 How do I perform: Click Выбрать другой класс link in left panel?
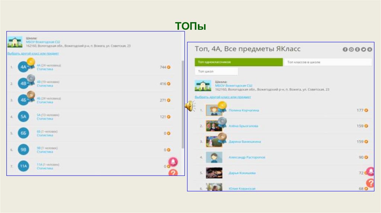33,53
